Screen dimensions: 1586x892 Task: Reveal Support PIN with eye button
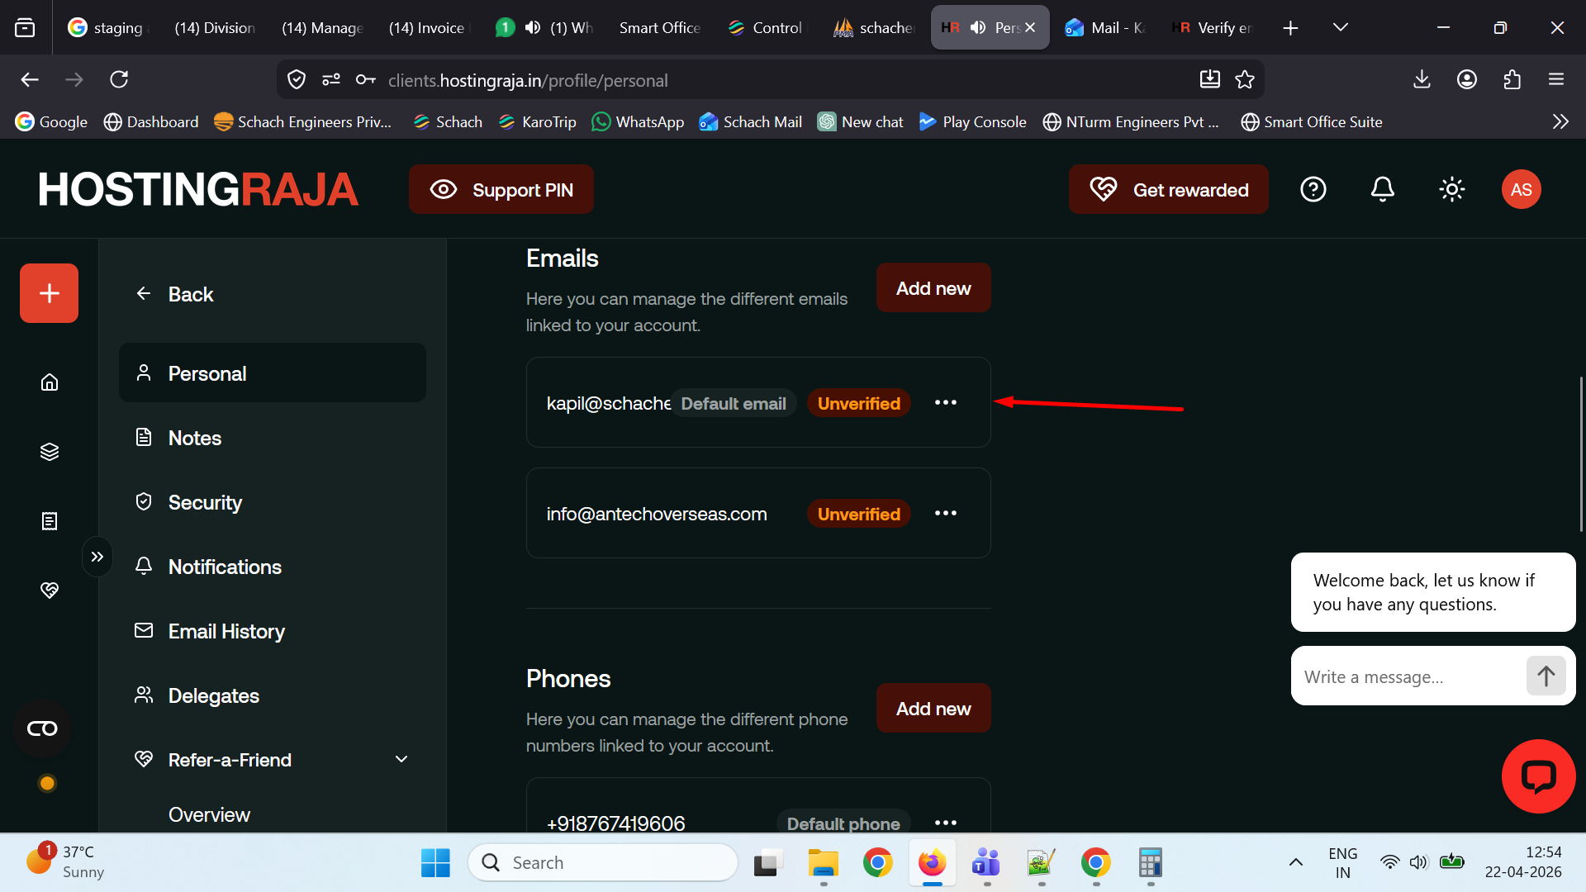501,190
